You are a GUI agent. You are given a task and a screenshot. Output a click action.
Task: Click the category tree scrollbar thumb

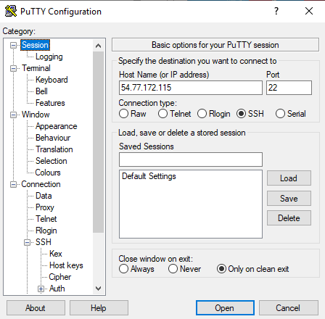pyautogui.click(x=98, y=142)
